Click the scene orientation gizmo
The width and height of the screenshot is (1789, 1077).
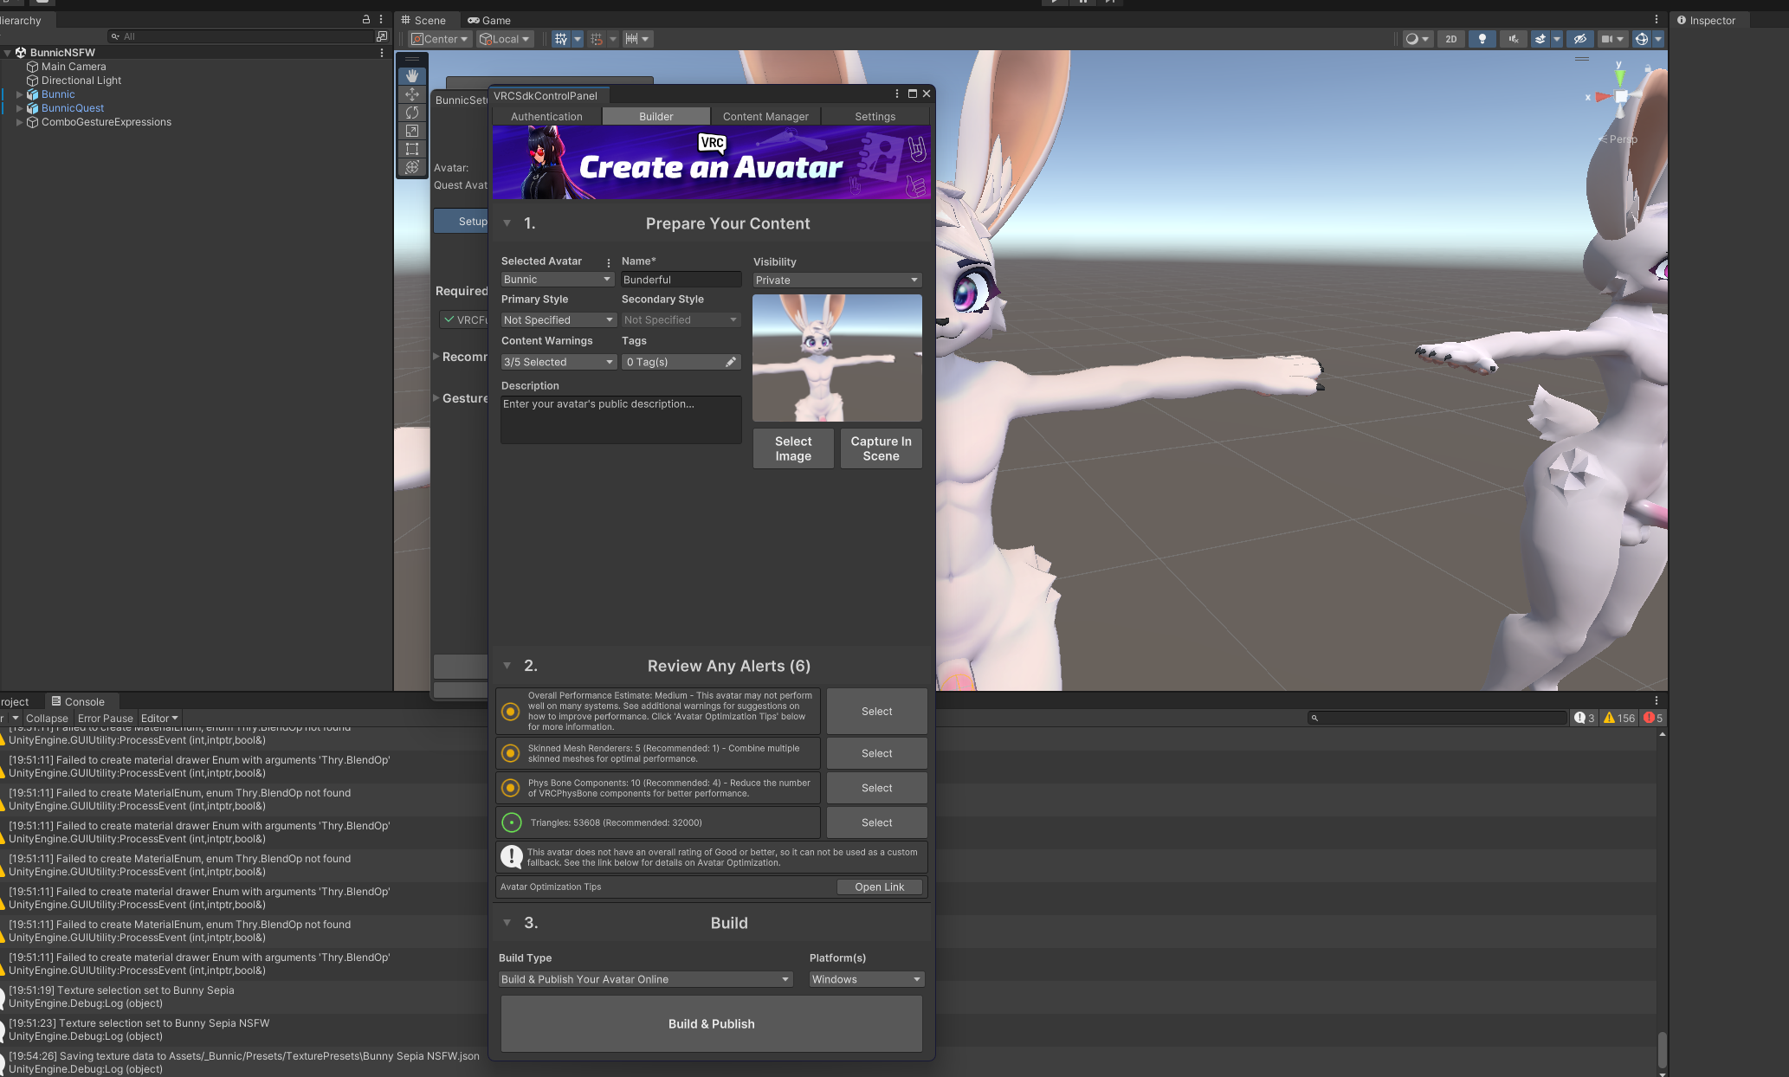pyautogui.click(x=1620, y=96)
